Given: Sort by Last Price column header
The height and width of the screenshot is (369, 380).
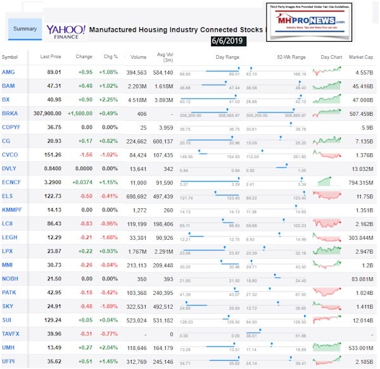Looking at the screenshot, I should (51, 57).
